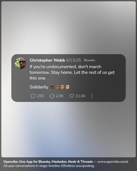The height and width of the screenshot is (171, 137).
Task: Click the 2.9K reposts count
Action: (x=60, y=96)
